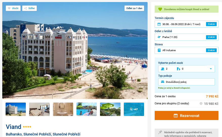Screen dimensions: 222x137
Task: Show more photos via +47 tile
Action: point(134,109)
